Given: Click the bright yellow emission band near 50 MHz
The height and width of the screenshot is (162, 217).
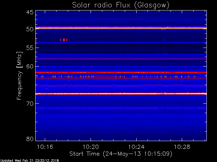Looking at the screenshot, I should pyautogui.click(x=121, y=28).
